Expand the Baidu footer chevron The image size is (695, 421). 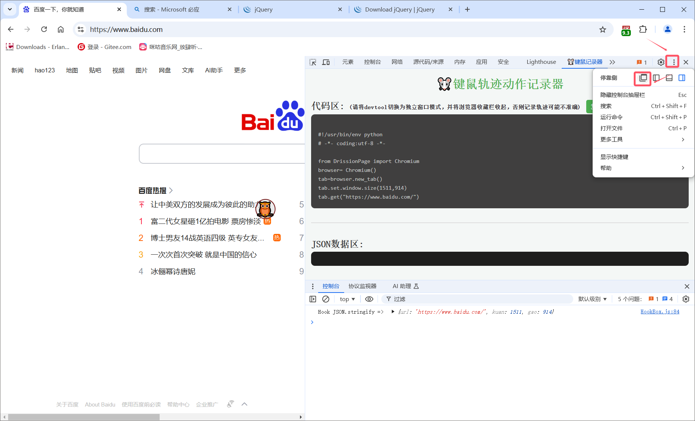(244, 404)
